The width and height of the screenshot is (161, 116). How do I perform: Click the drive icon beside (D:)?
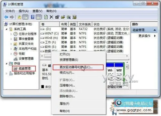[43, 29]
